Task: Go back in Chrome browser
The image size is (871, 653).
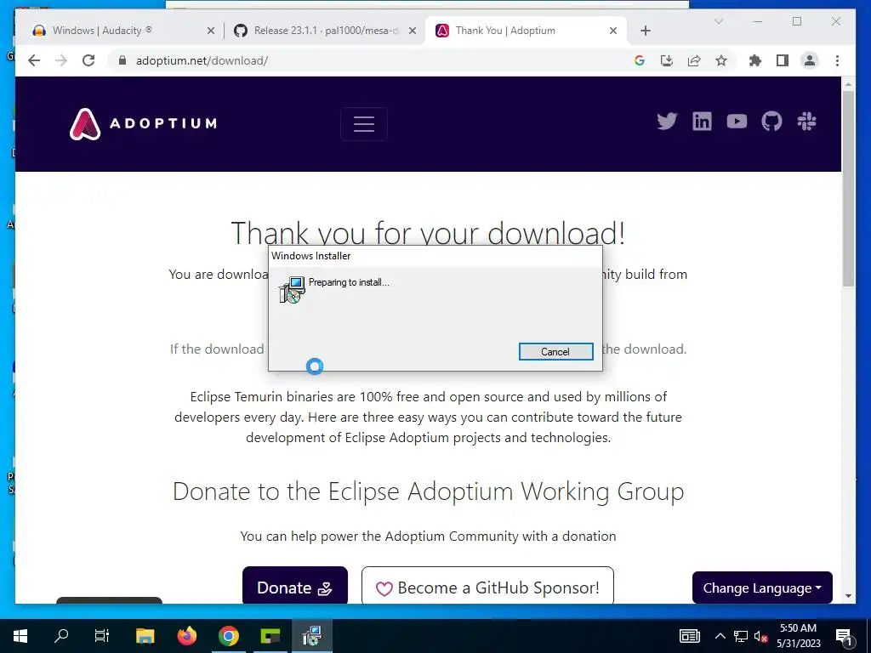Action: pos(34,60)
